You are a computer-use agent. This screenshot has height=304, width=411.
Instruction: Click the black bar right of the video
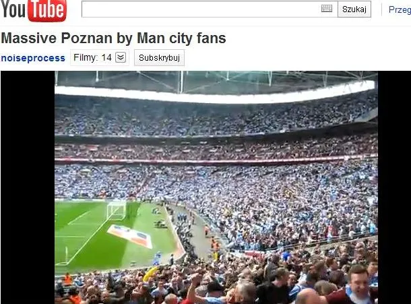click(x=394, y=187)
